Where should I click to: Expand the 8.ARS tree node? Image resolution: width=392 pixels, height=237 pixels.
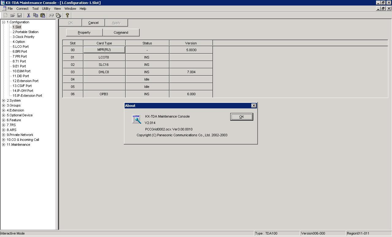[4, 130]
